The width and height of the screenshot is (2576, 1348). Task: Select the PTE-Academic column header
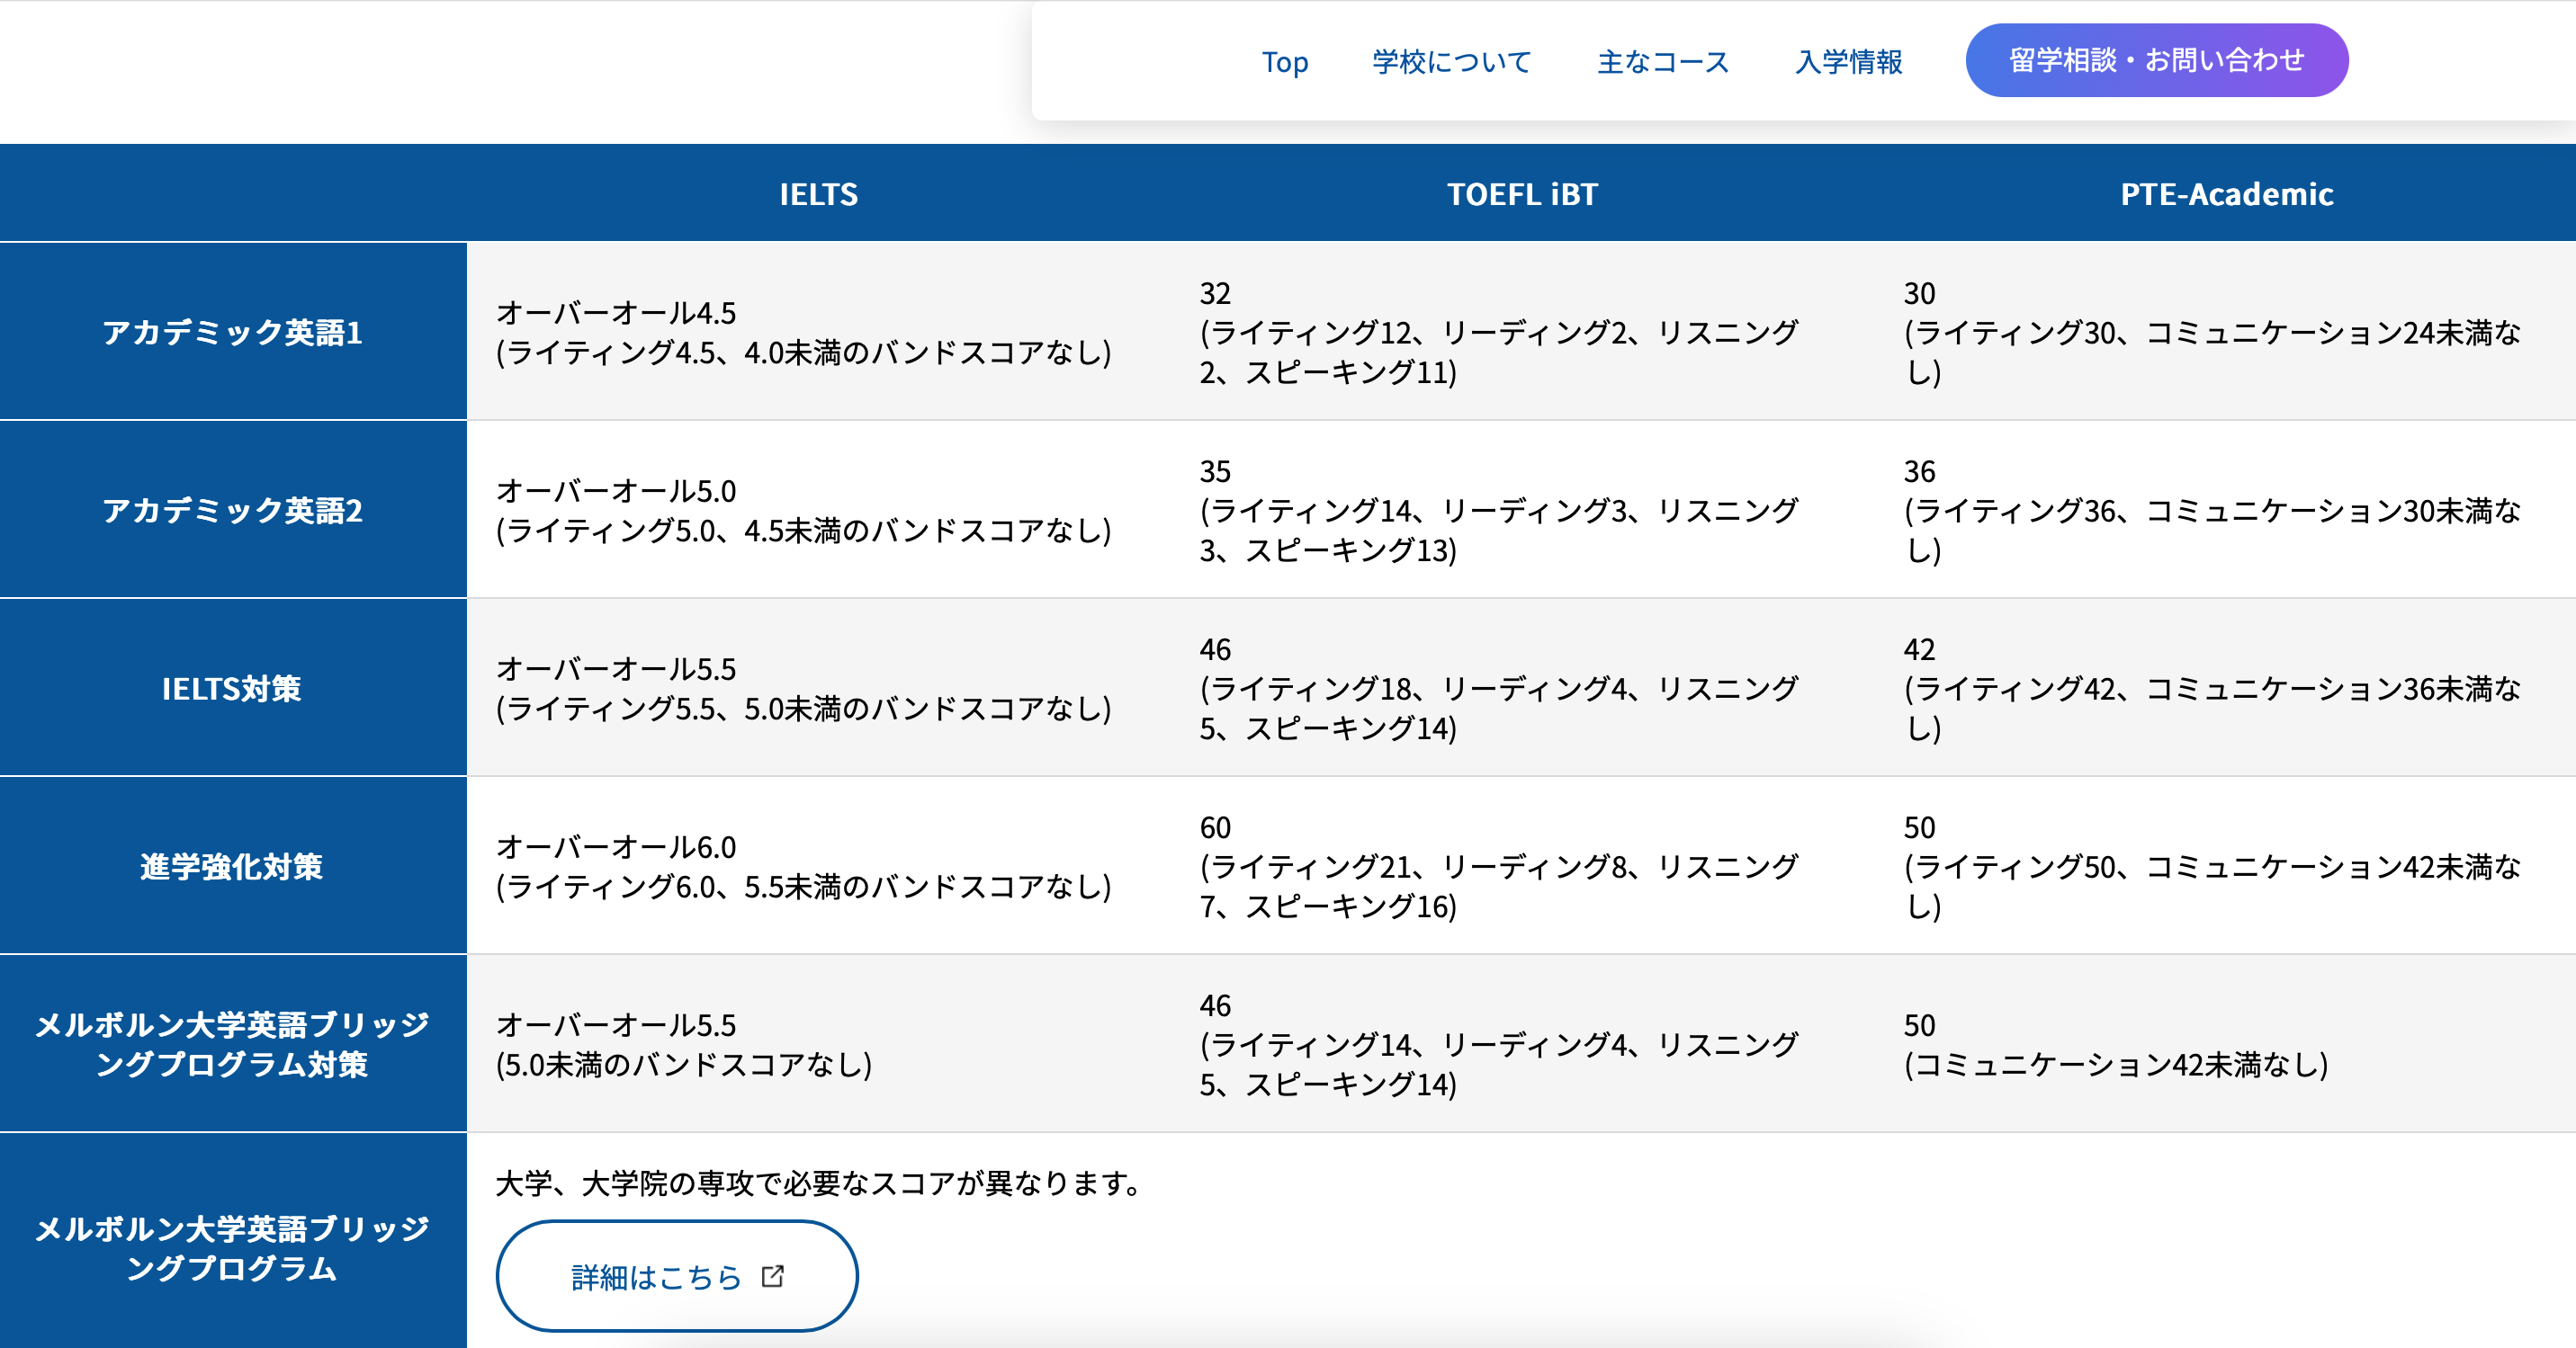coord(2226,194)
